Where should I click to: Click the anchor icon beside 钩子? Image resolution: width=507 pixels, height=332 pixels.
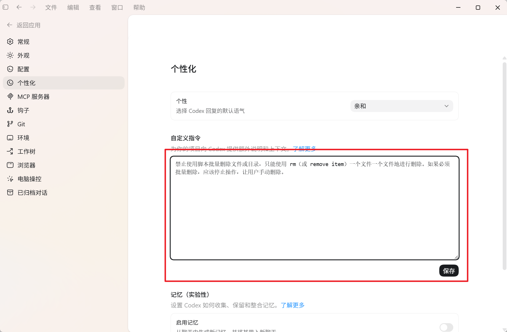(10, 110)
